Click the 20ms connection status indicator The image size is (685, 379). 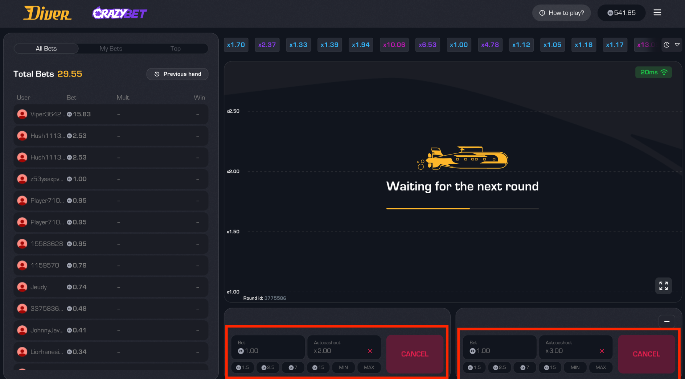point(653,73)
